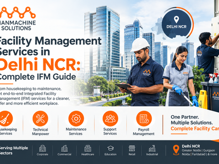Click the 'Healthcare' sector label

click(x=88, y=154)
